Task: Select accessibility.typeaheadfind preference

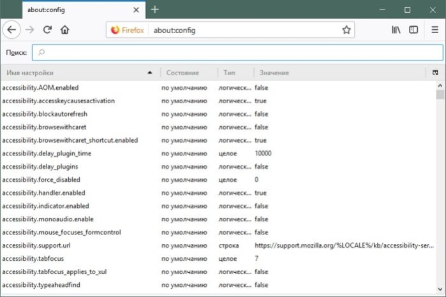Action: tap(218, 285)
